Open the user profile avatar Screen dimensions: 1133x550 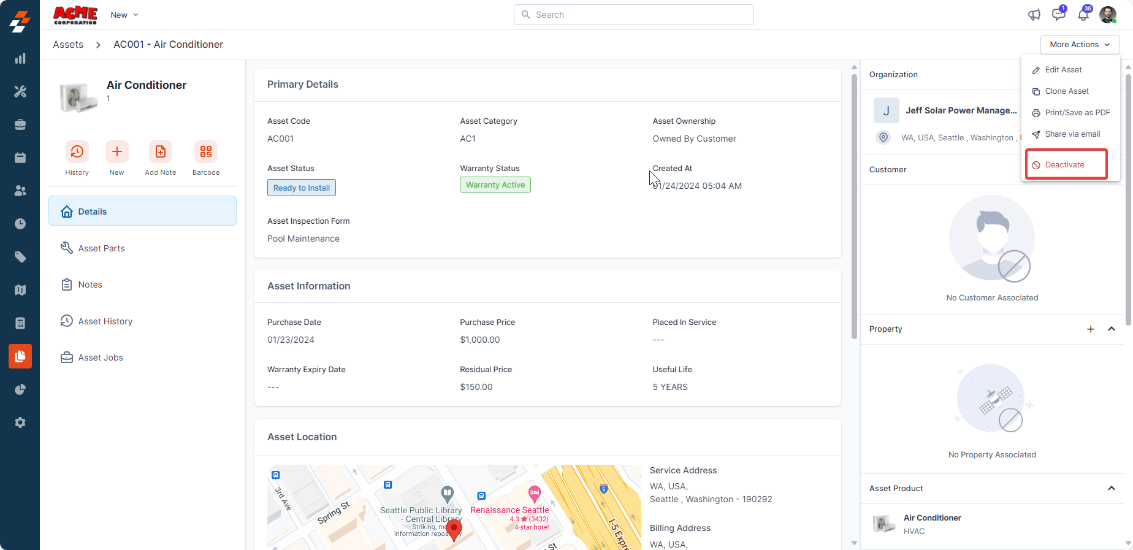tap(1108, 15)
